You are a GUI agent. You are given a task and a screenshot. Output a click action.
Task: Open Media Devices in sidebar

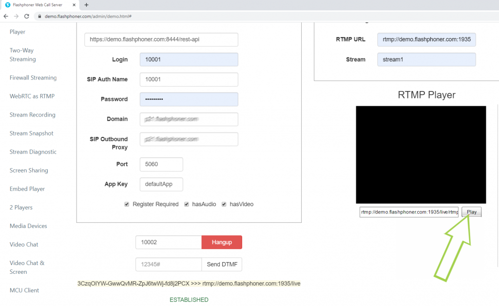28,226
